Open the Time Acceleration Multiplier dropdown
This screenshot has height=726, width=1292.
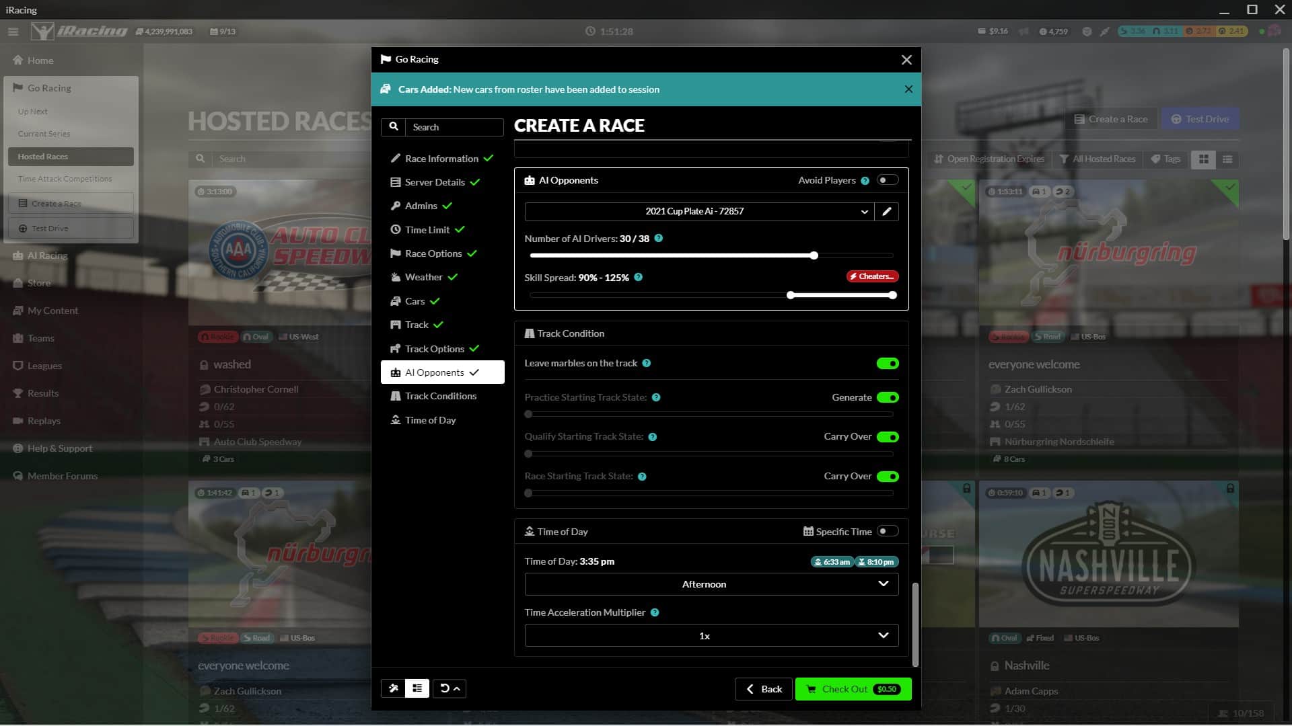(x=711, y=635)
